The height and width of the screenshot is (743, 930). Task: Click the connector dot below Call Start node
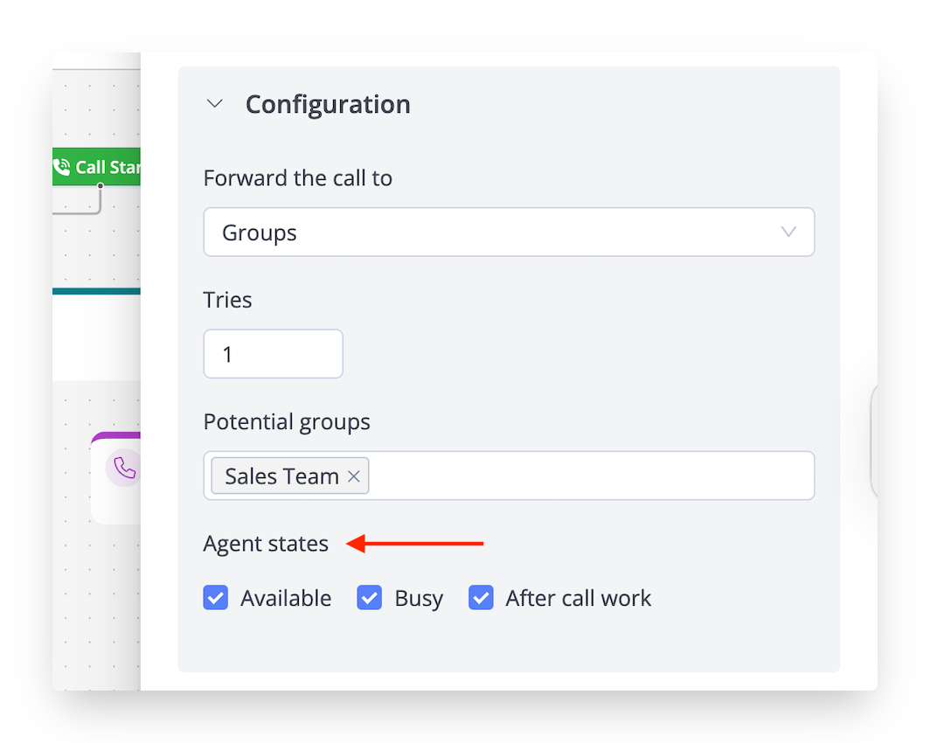click(x=101, y=186)
